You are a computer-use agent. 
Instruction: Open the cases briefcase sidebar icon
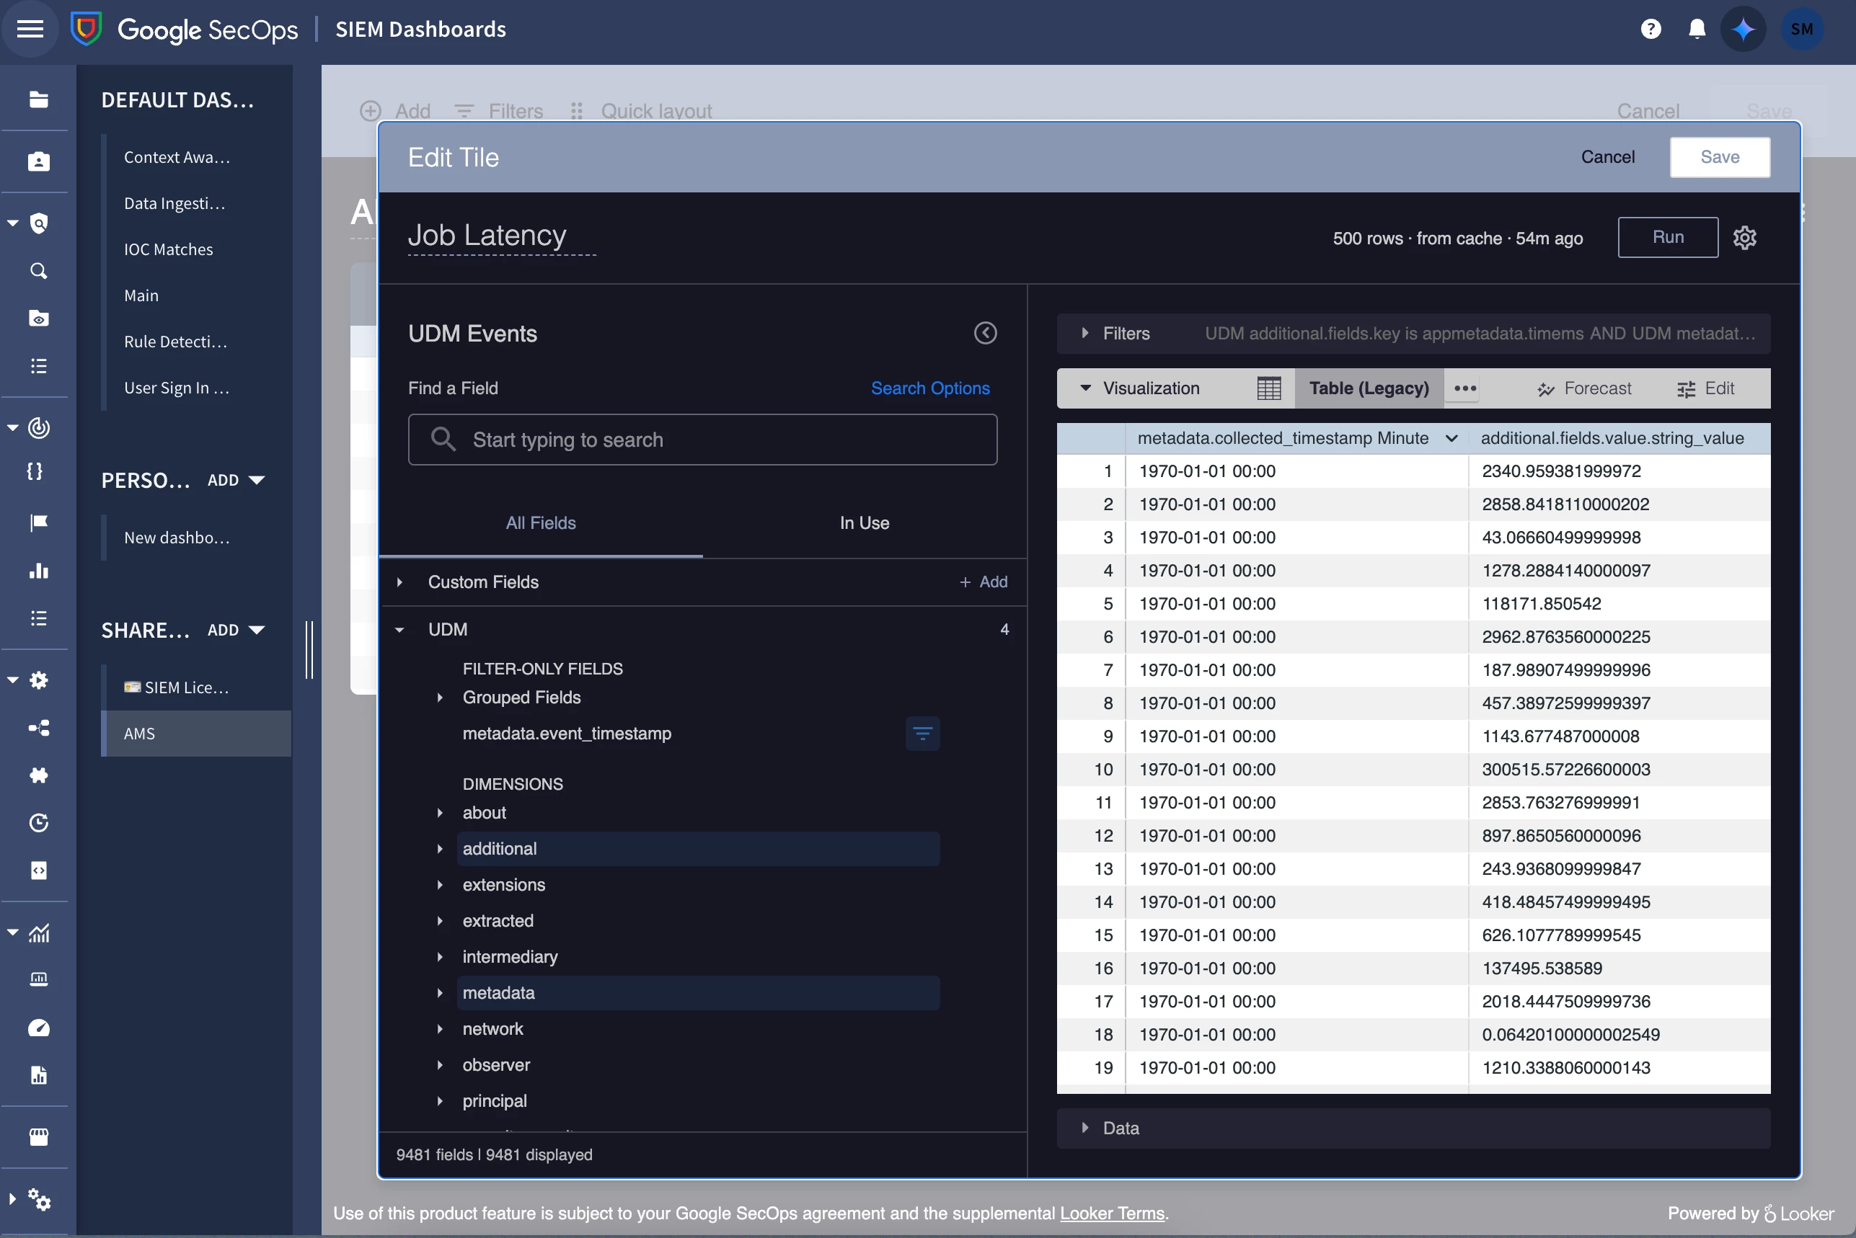[38, 162]
